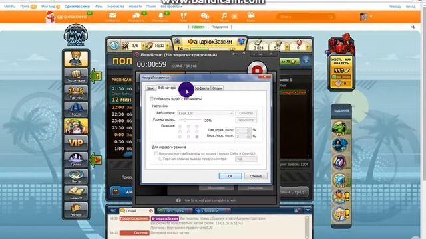Open Город in the game sidebar
The image size is (426, 239).
click(x=76, y=109)
